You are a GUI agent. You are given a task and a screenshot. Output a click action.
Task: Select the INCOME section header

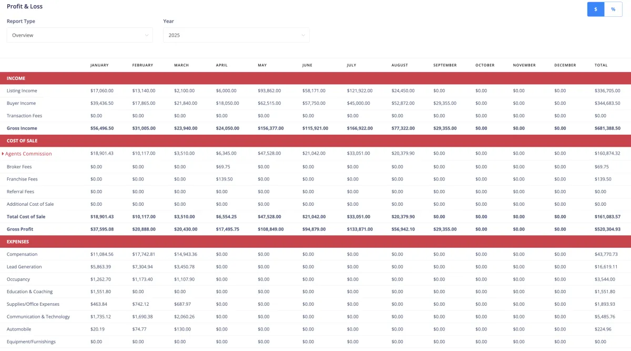point(315,78)
